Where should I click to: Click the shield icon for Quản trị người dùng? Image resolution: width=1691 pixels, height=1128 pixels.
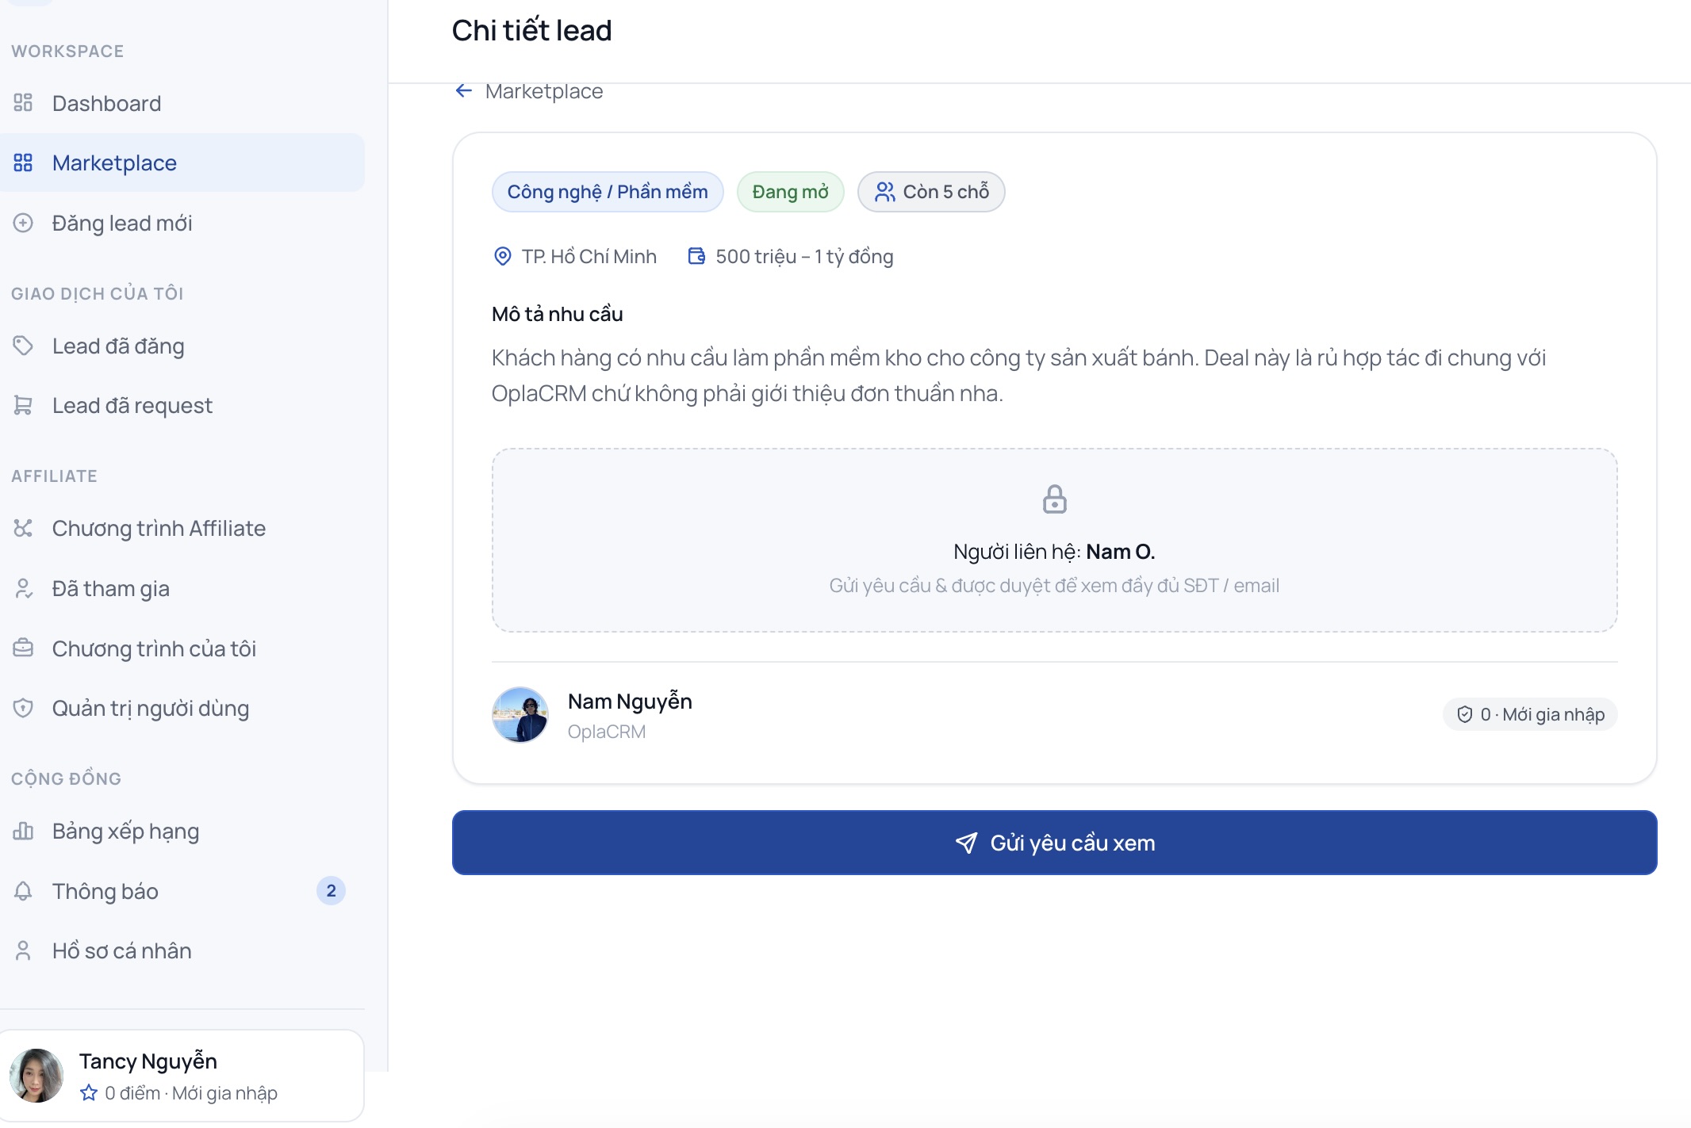[x=23, y=708]
